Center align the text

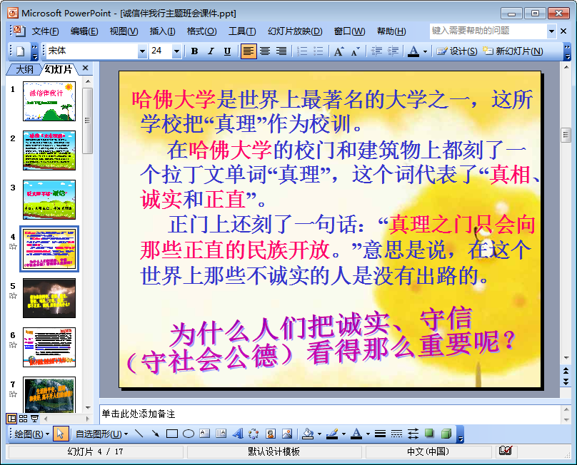(x=265, y=51)
